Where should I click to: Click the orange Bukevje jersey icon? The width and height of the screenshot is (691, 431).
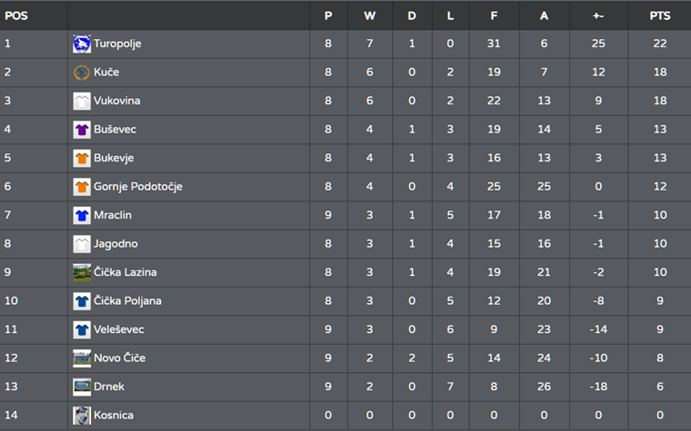[82, 158]
